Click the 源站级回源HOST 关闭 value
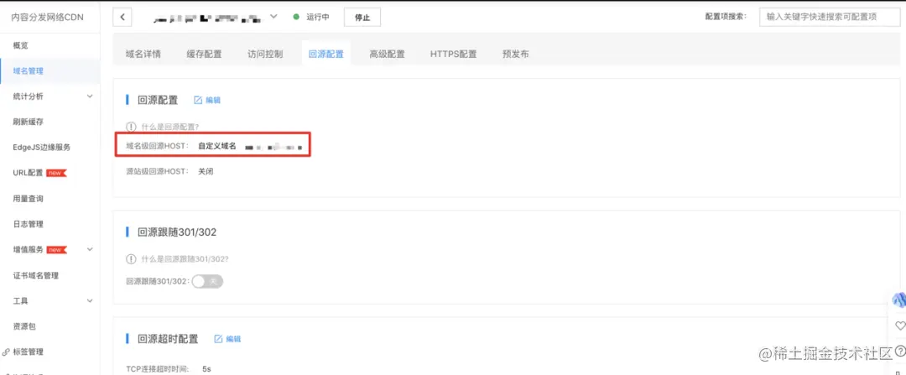Viewport: 906px width, 375px height. click(x=206, y=172)
